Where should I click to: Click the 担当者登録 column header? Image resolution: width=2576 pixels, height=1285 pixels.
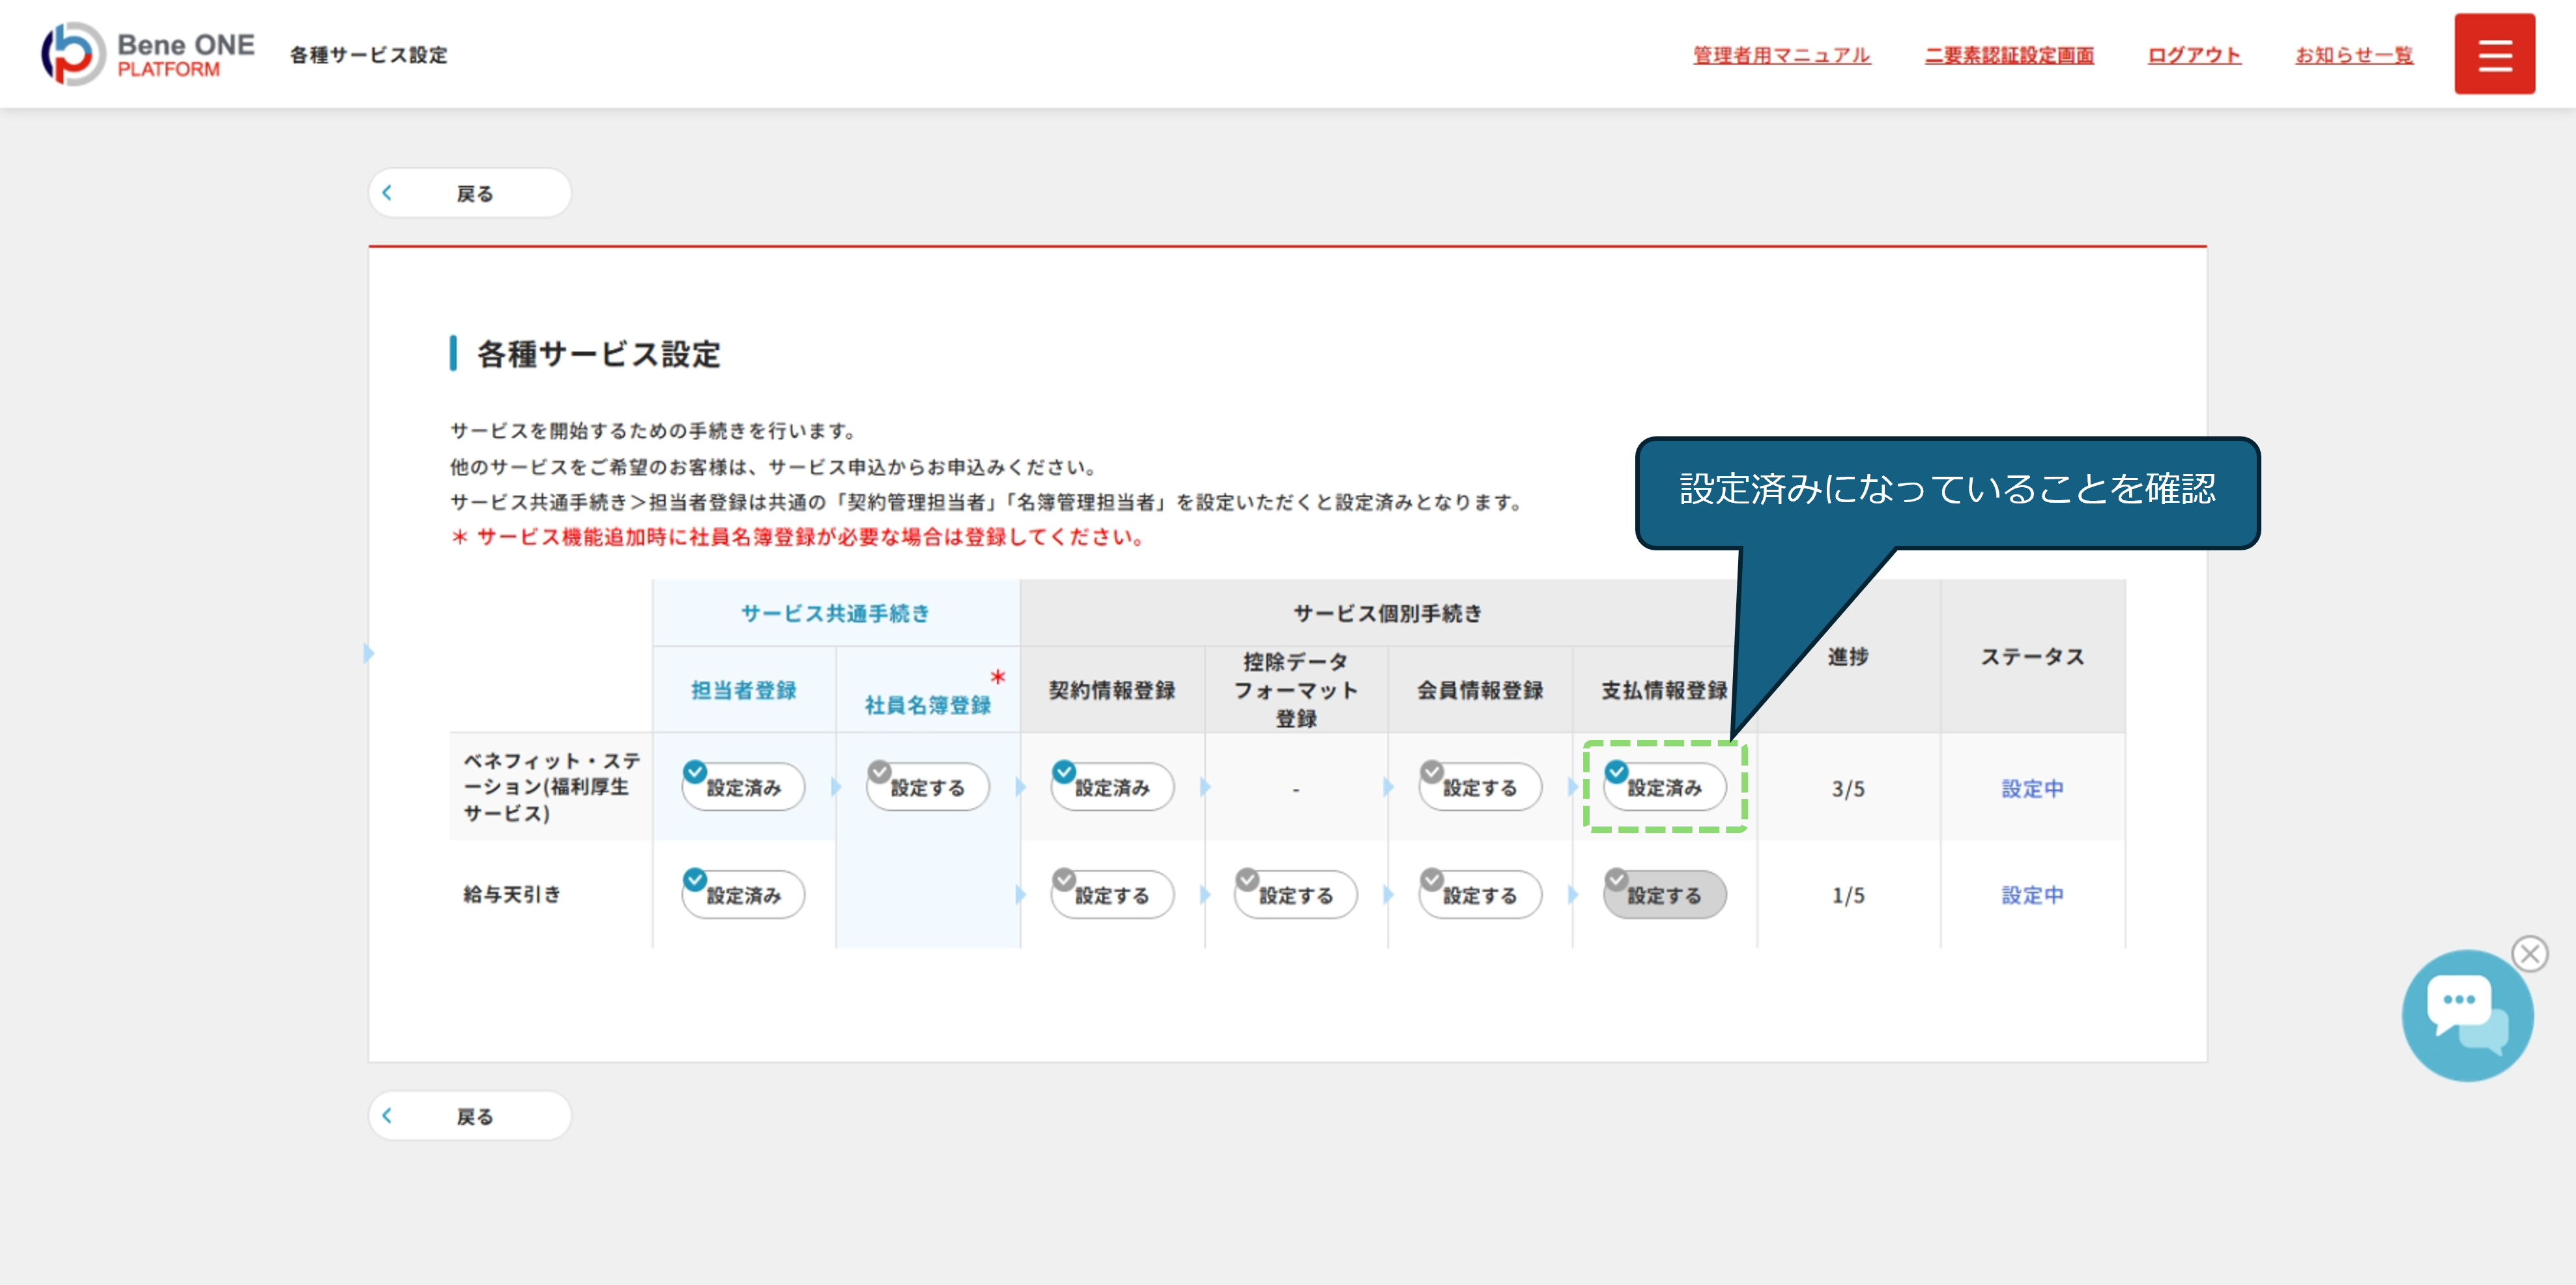tap(743, 690)
